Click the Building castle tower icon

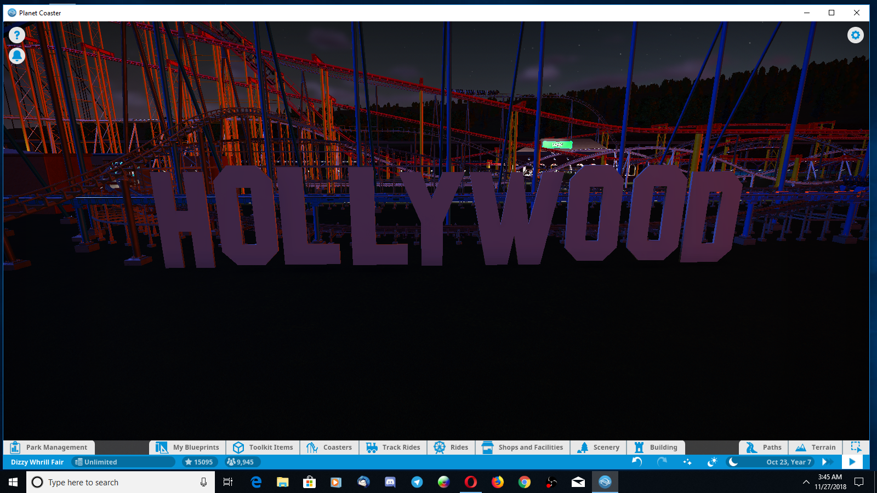pyautogui.click(x=639, y=447)
